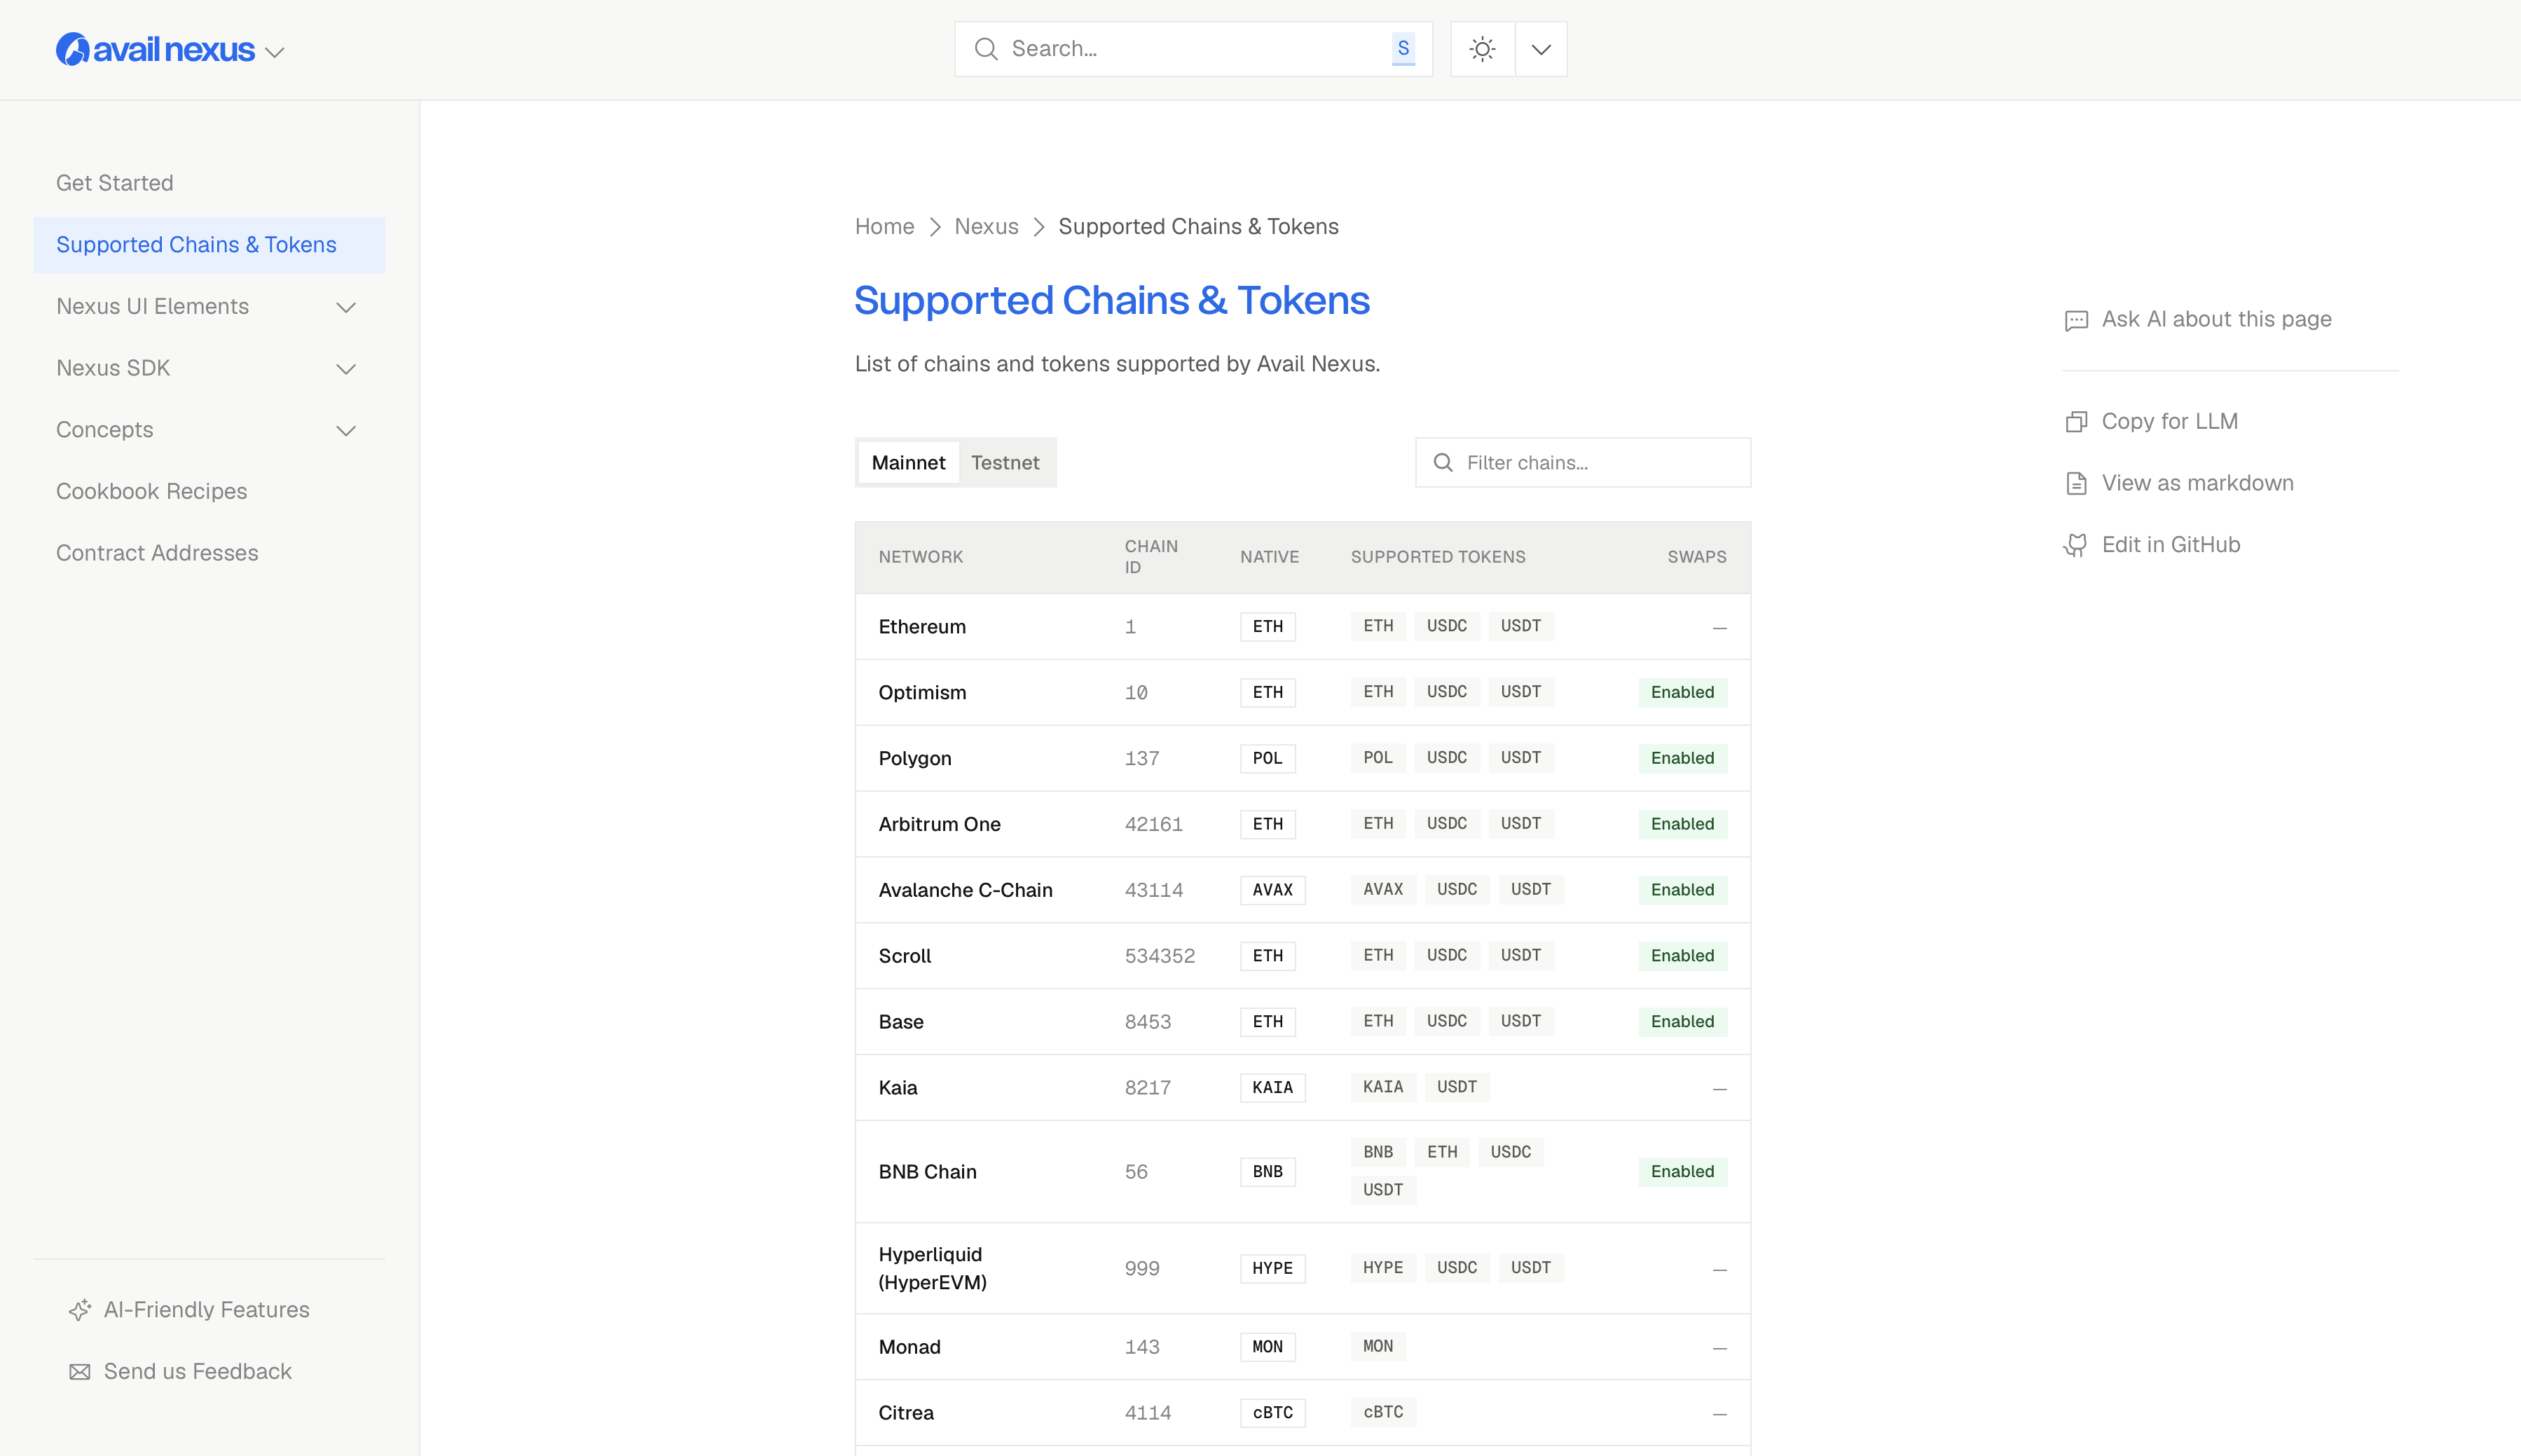Click the AI-Friendly Features sparkle icon

80,1310
